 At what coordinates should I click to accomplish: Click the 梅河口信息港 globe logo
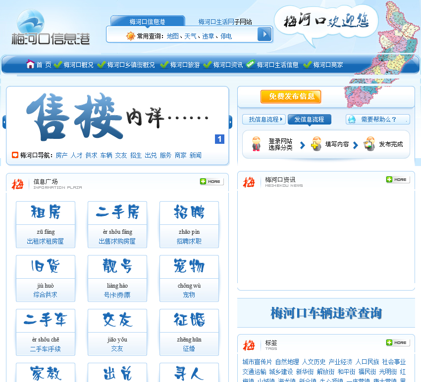point(50,27)
